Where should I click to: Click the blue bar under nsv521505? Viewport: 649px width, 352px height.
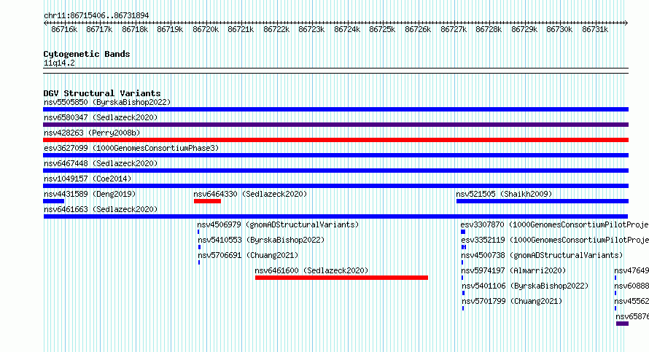point(543,201)
